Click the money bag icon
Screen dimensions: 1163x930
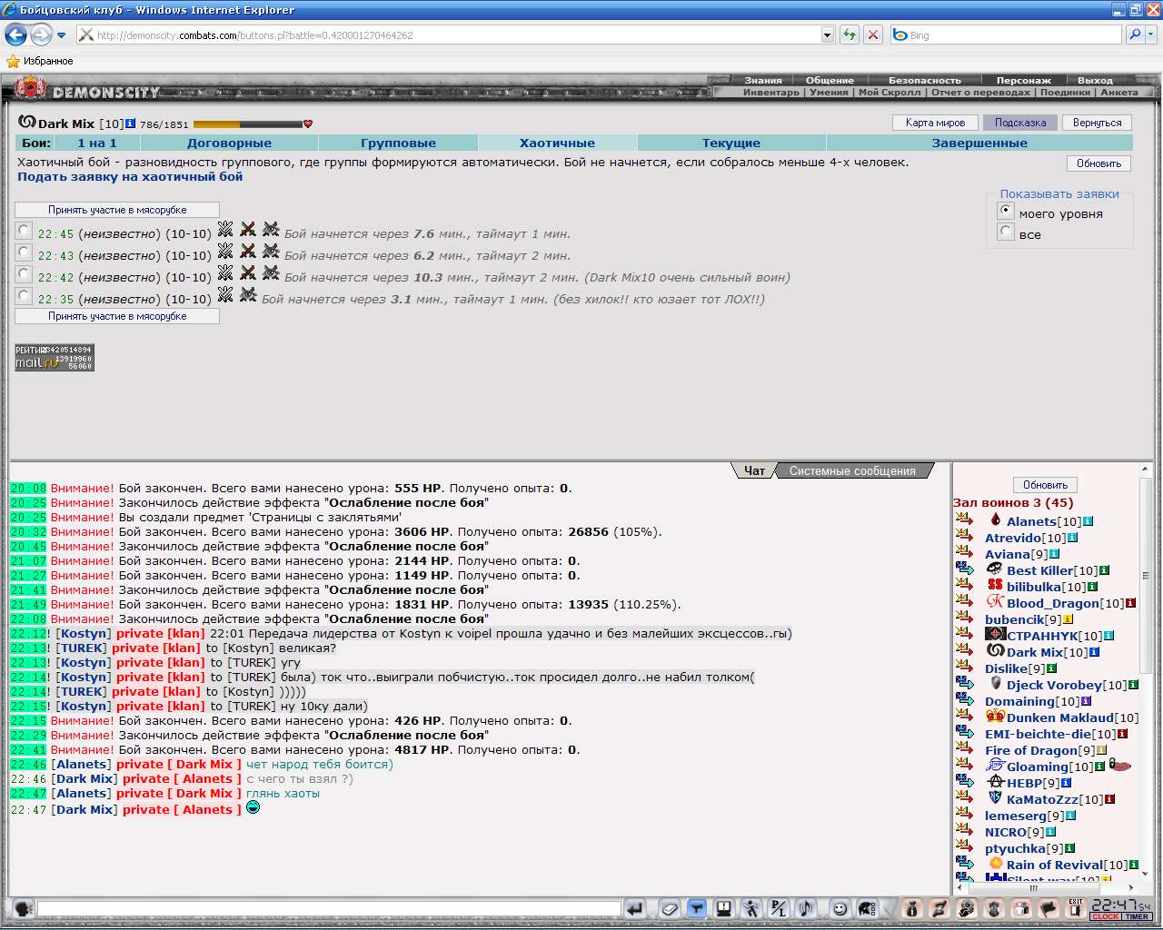click(912, 907)
